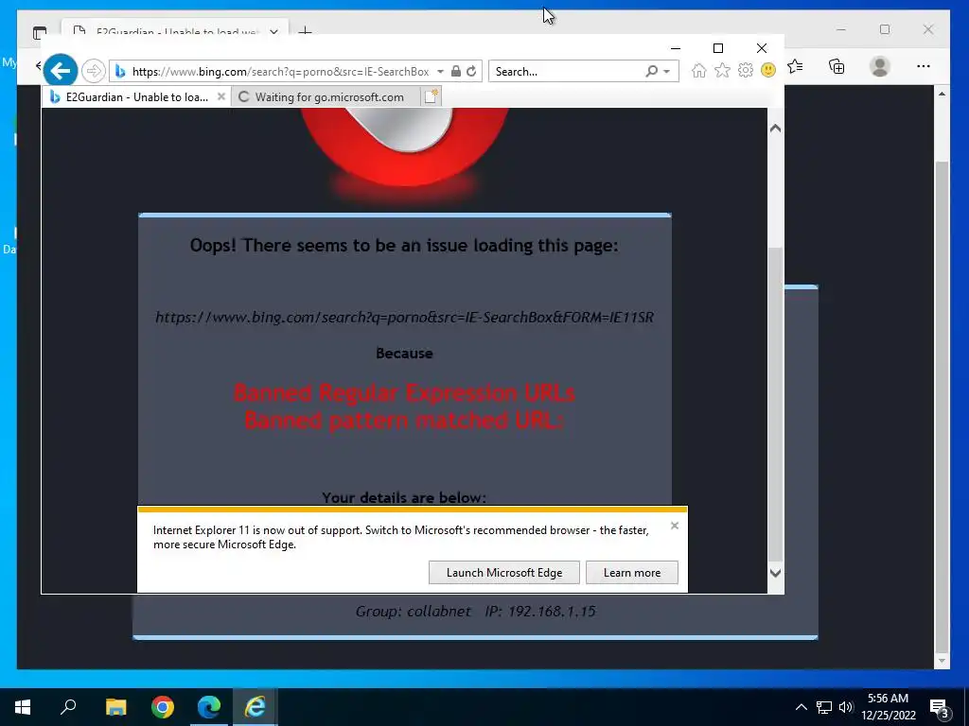Minimize the Internet Explorer window
Screen dimensions: 969x726
pyautogui.click(x=676, y=48)
